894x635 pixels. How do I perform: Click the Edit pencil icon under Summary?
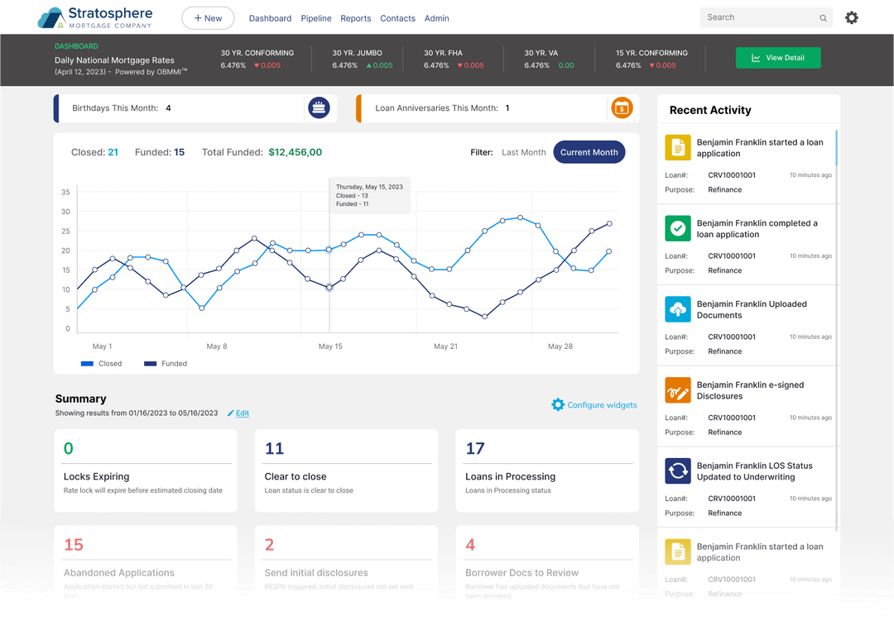232,413
